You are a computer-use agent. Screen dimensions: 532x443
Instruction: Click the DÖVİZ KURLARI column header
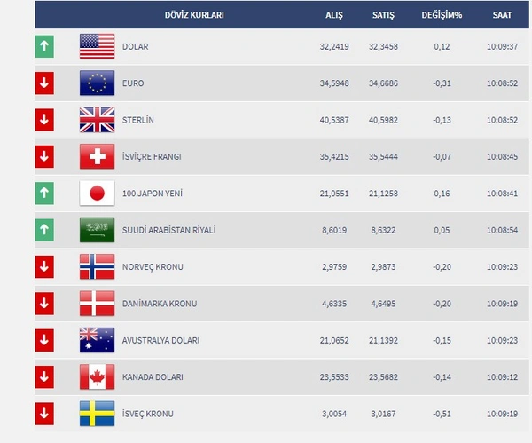pyautogui.click(x=194, y=15)
